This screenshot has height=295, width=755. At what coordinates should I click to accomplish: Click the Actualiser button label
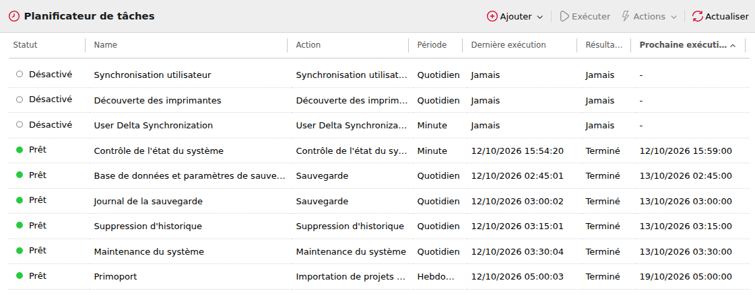tap(727, 16)
